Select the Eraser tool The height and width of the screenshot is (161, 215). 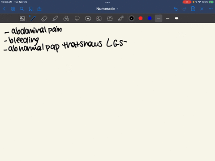(44, 18)
